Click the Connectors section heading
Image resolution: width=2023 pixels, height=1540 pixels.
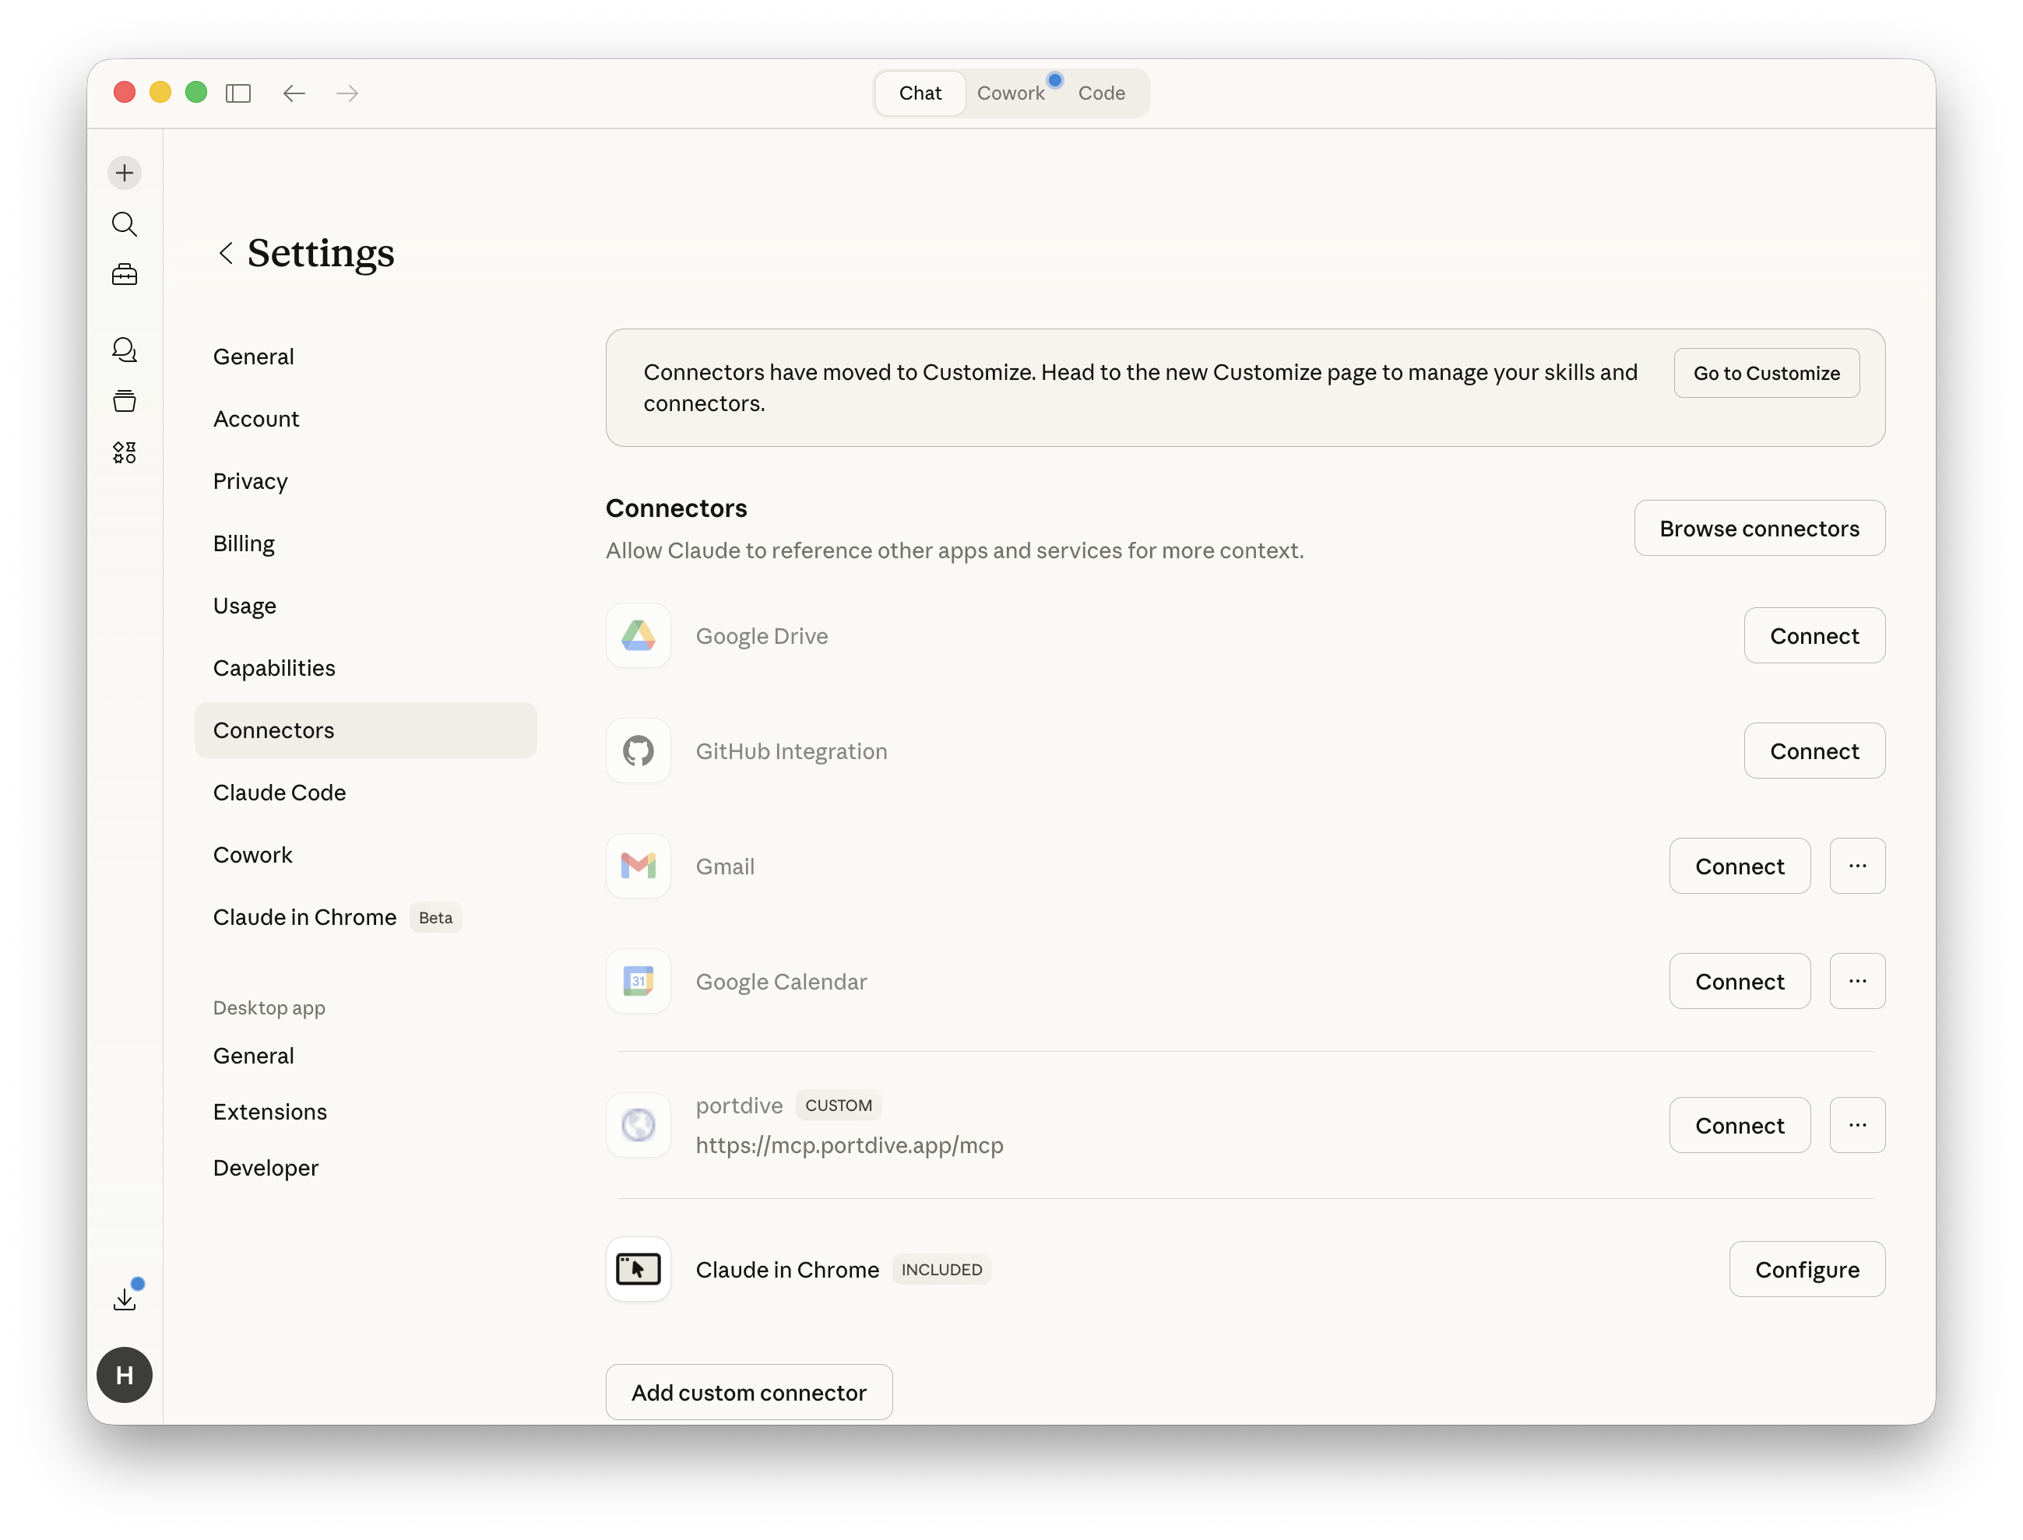[677, 508]
